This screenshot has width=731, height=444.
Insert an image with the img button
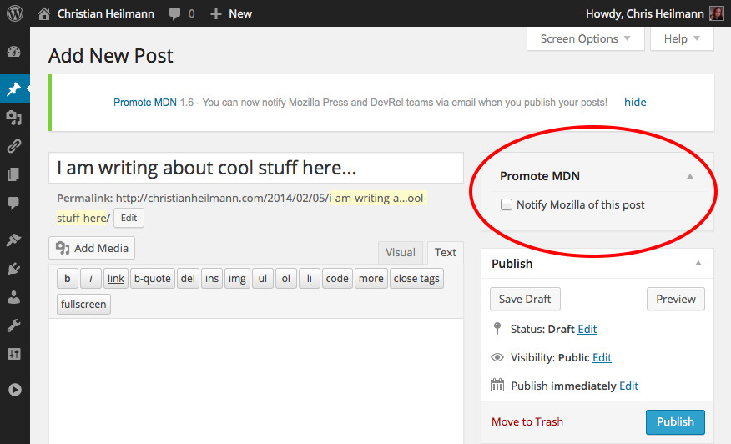237,279
